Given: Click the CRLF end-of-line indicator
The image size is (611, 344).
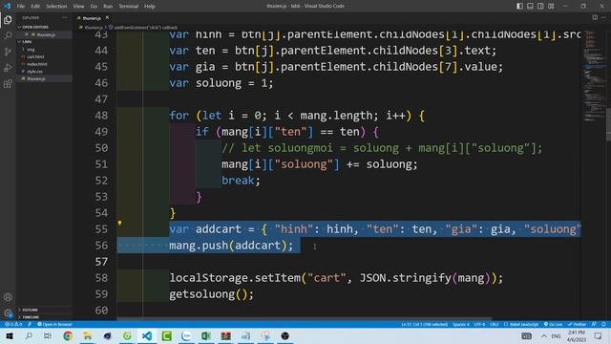Looking at the screenshot, I should (x=495, y=325).
